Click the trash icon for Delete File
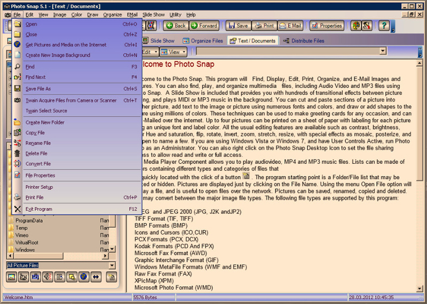The width and height of the screenshot is (427, 304). tap(17, 154)
